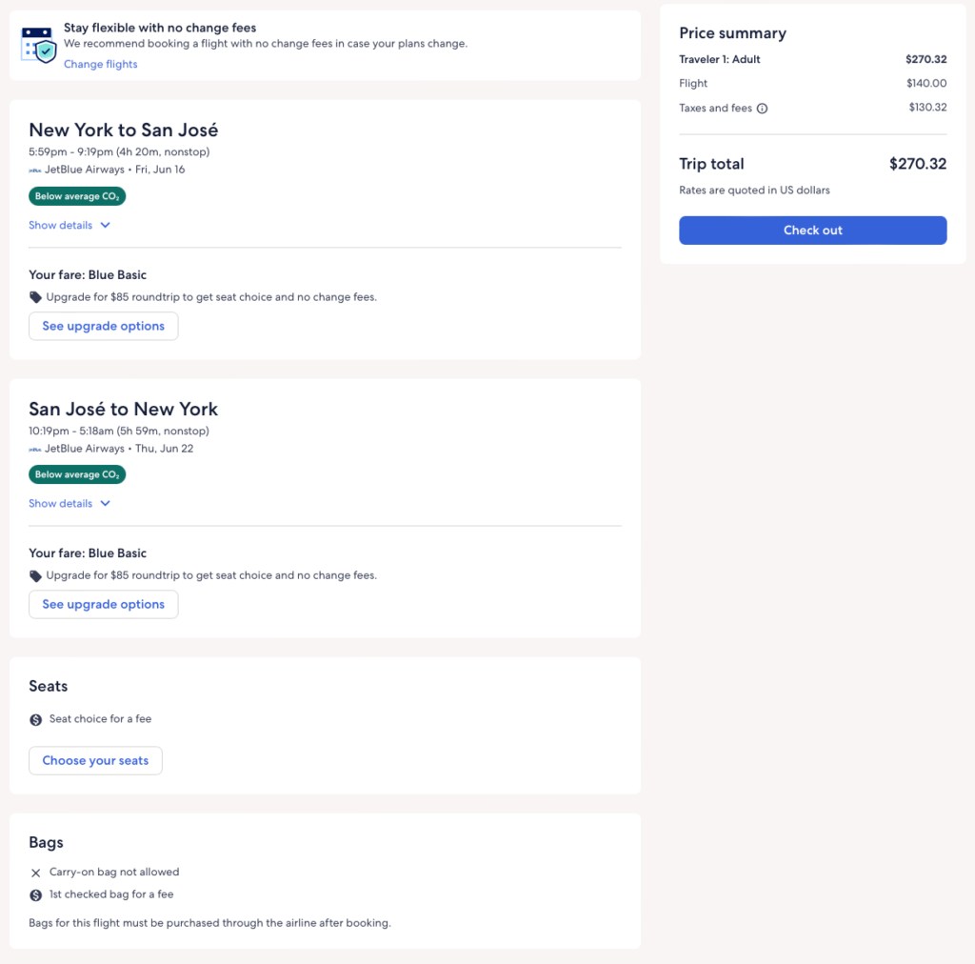This screenshot has width=975, height=964.
Task: Click dollar icon beside 1st checked bag
Action: (x=36, y=895)
